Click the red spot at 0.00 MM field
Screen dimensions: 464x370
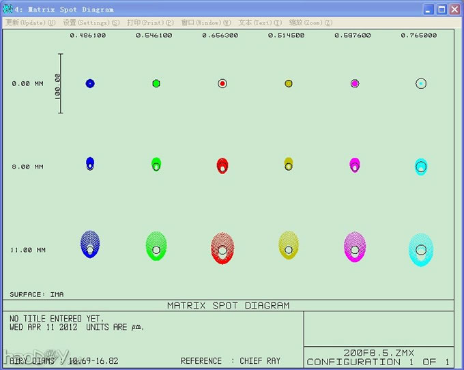pyautogui.click(x=222, y=83)
